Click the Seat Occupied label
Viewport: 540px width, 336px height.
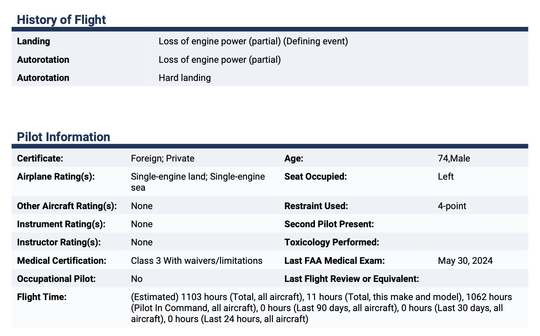click(315, 176)
